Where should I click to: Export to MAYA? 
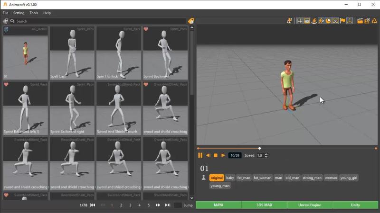click(x=218, y=205)
